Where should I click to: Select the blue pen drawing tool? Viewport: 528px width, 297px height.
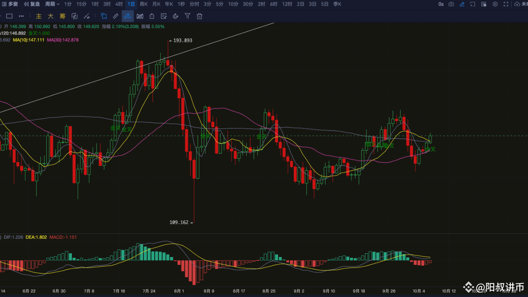pyautogui.click(x=128, y=16)
